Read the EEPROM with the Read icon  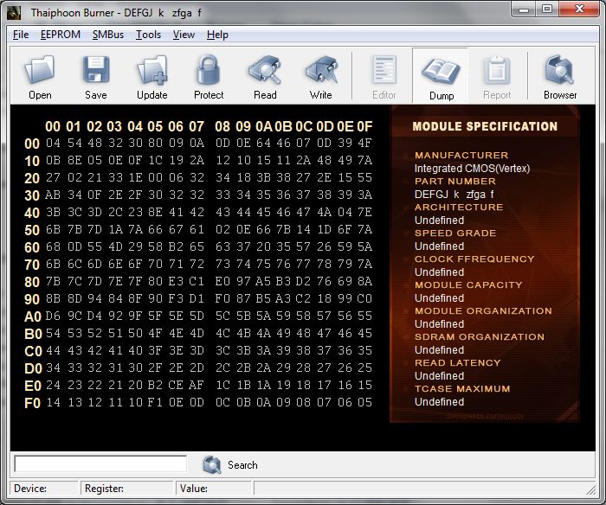pos(265,70)
